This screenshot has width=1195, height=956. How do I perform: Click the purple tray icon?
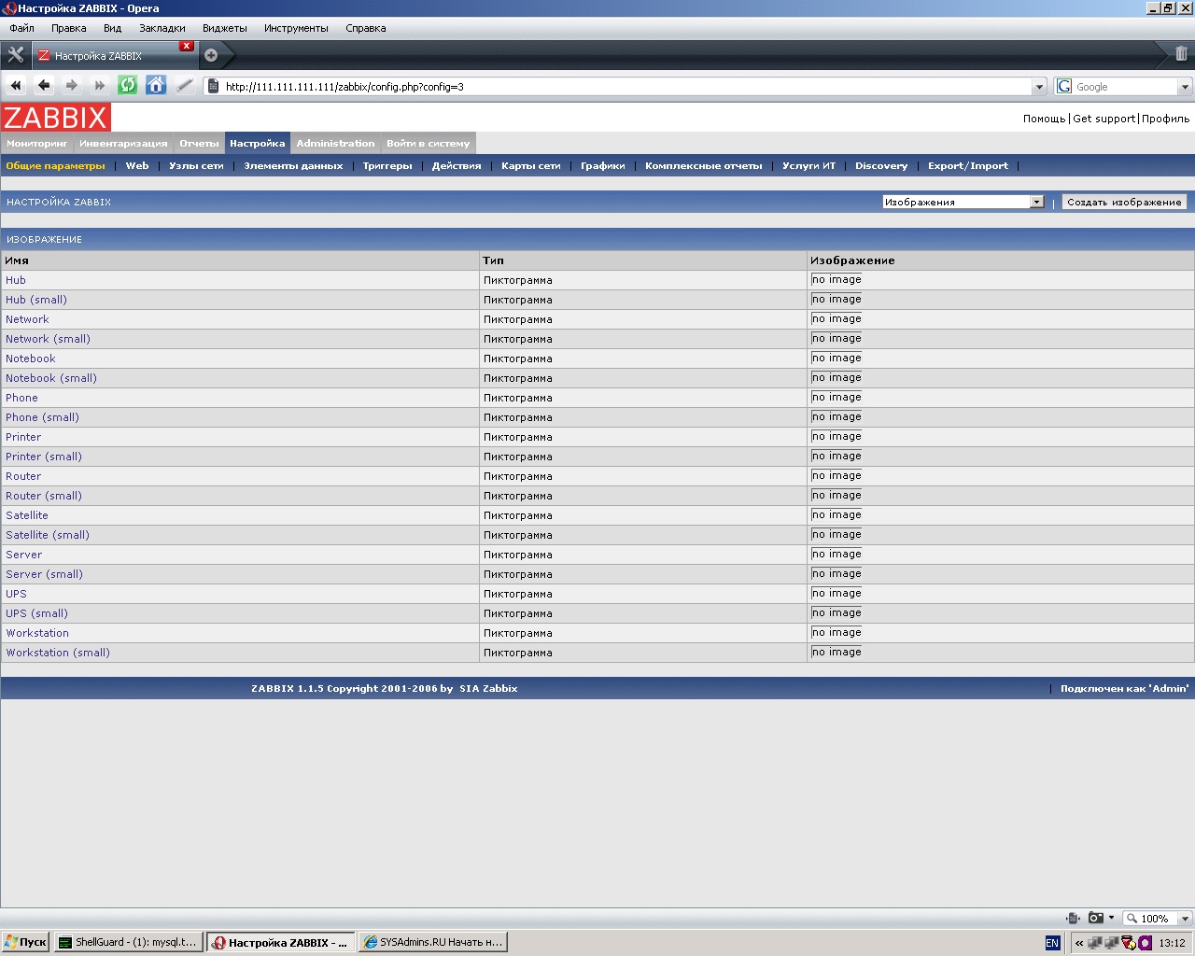(x=1145, y=943)
